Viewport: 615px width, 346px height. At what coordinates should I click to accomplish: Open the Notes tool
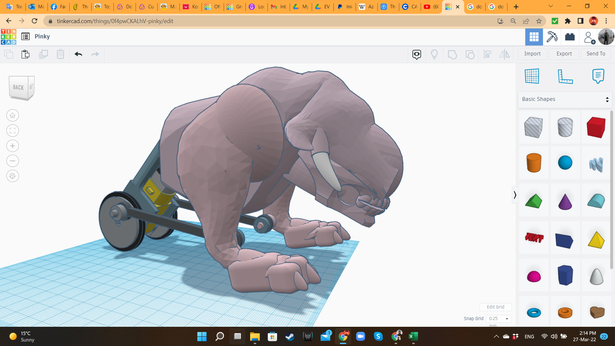(598, 76)
